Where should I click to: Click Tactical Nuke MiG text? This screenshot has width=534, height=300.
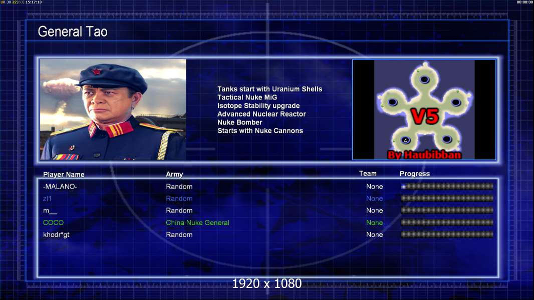coord(247,97)
